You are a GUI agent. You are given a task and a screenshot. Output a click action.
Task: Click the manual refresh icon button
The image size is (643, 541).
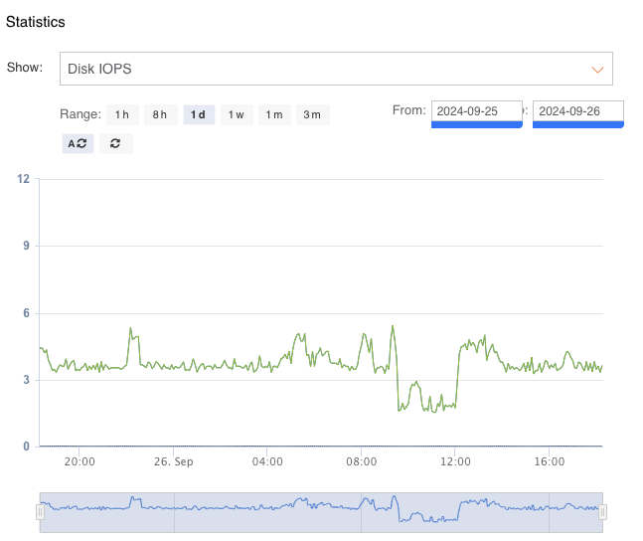pyautogui.click(x=115, y=143)
